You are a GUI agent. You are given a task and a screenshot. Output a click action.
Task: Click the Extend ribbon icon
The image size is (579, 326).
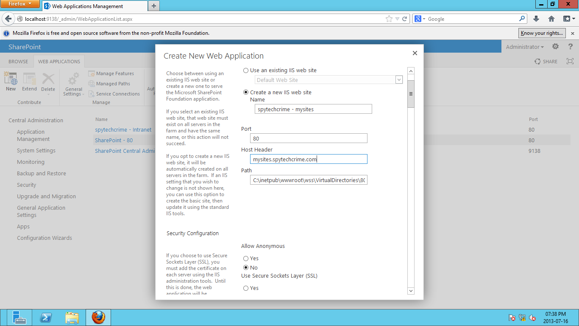(29, 79)
